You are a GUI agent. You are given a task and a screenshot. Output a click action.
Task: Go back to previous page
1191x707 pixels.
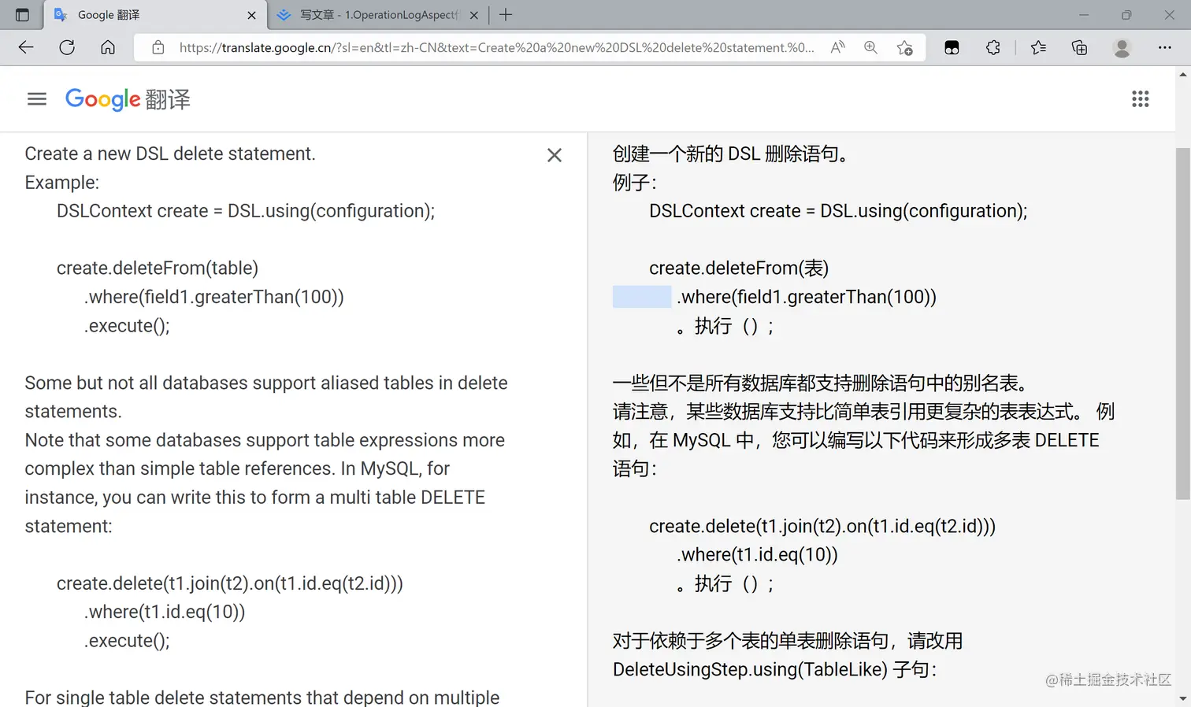(26, 47)
